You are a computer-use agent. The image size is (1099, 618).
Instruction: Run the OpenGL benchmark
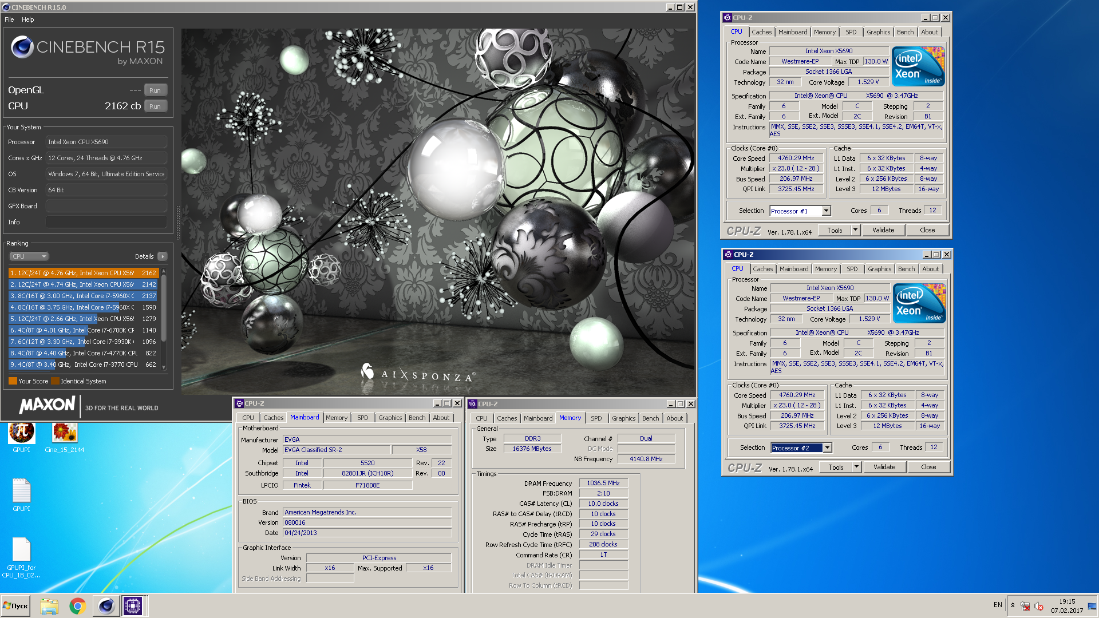155,90
